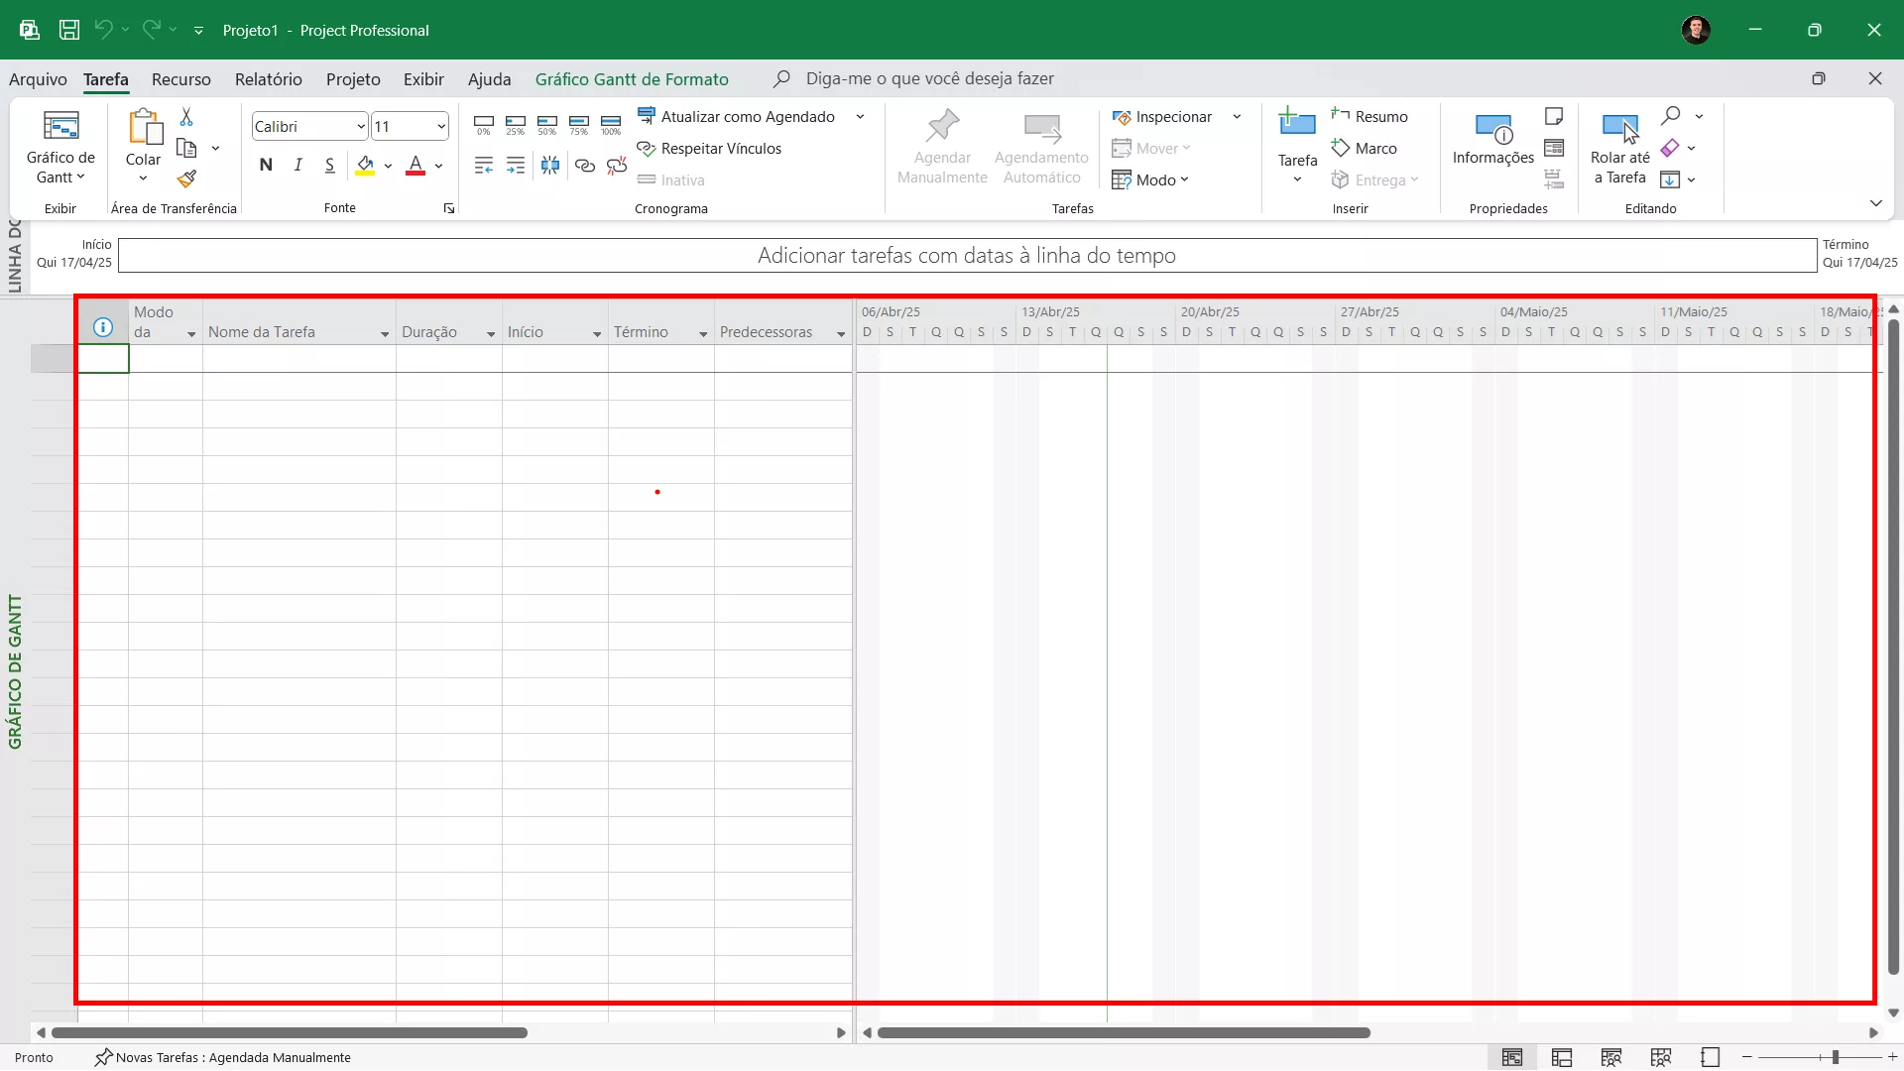Viewport: 1904px width, 1071px height.
Task: Click the Diga-me search field
Action: [x=929, y=78]
